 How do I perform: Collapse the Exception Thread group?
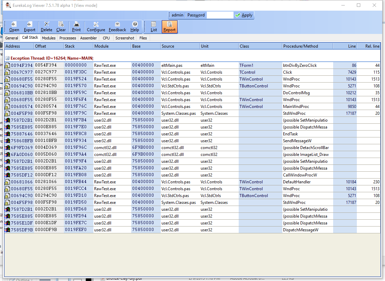[x=7, y=58]
